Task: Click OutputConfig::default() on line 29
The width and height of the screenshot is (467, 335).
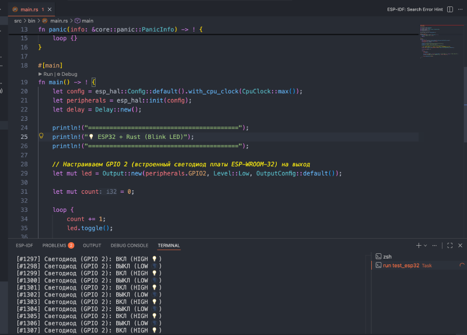Action: click(296, 173)
